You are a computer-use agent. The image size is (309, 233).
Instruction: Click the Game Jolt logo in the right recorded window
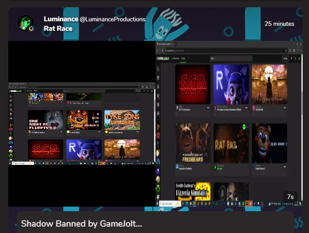pos(163,59)
